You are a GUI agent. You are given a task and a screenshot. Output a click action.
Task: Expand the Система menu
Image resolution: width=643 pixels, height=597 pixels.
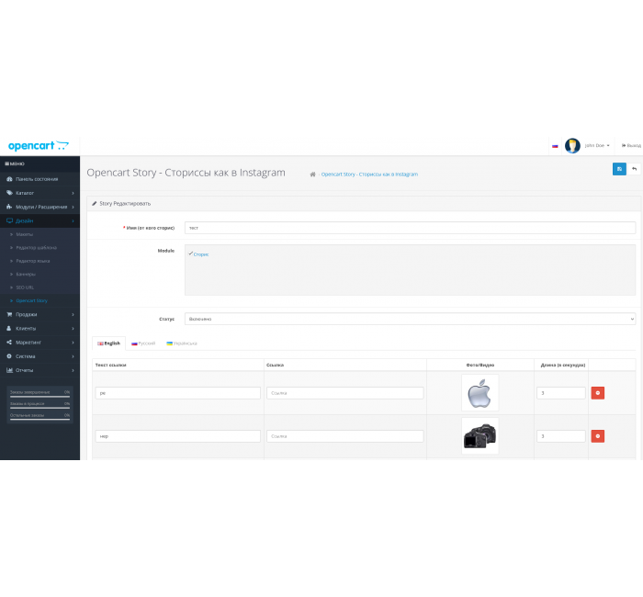pyautogui.click(x=39, y=356)
